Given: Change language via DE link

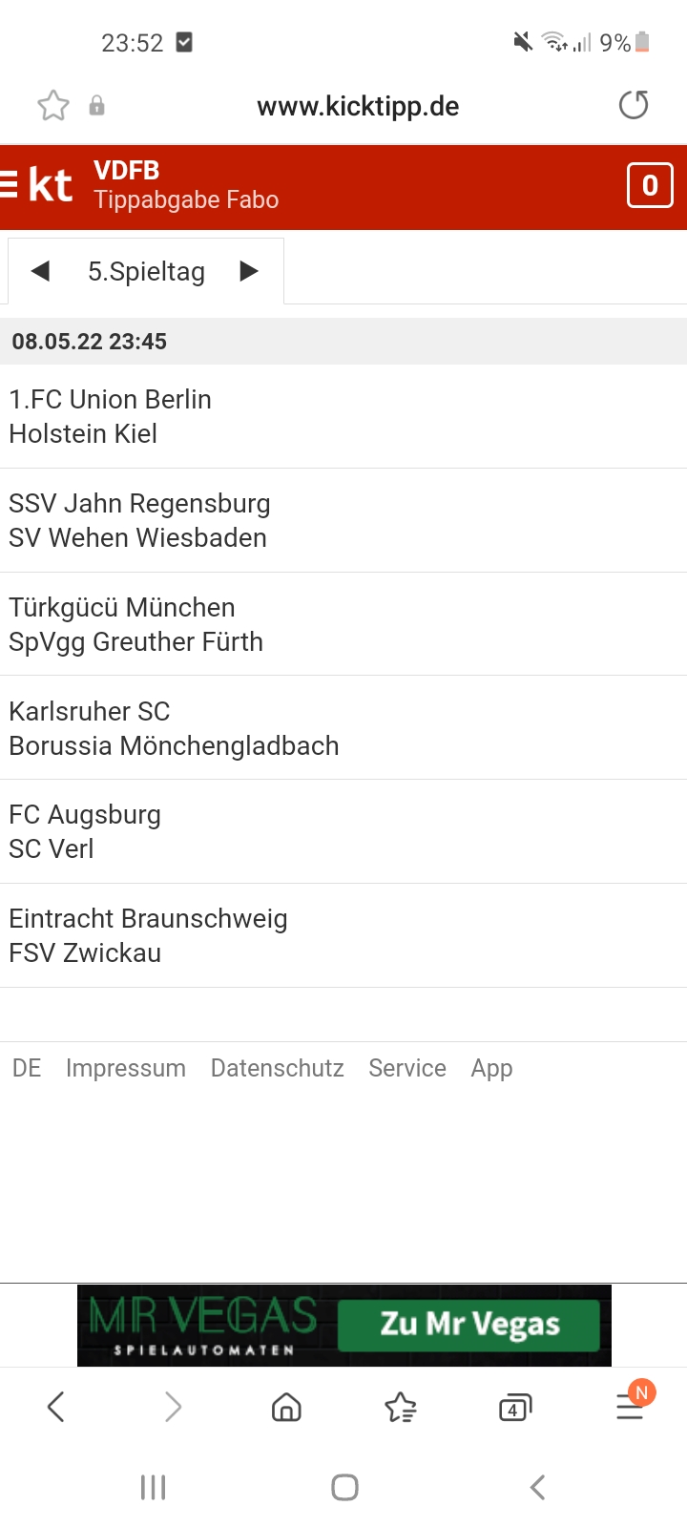Looking at the screenshot, I should [27, 1068].
